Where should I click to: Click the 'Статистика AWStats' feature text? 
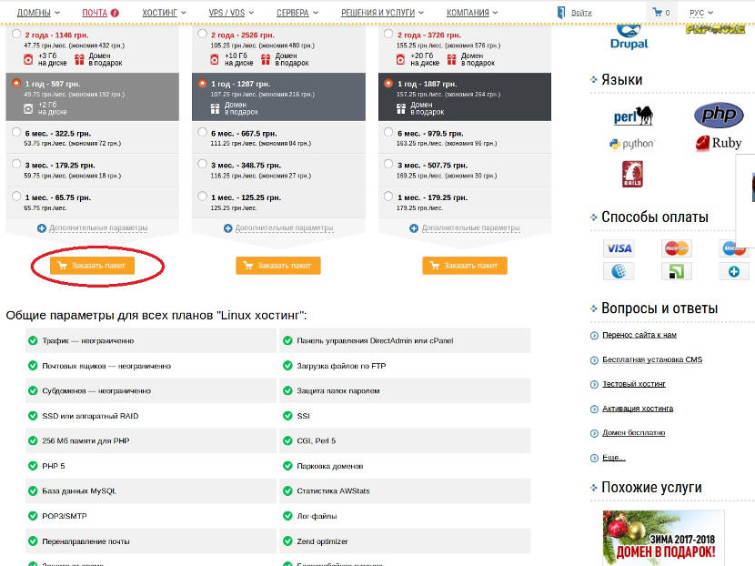tap(333, 490)
